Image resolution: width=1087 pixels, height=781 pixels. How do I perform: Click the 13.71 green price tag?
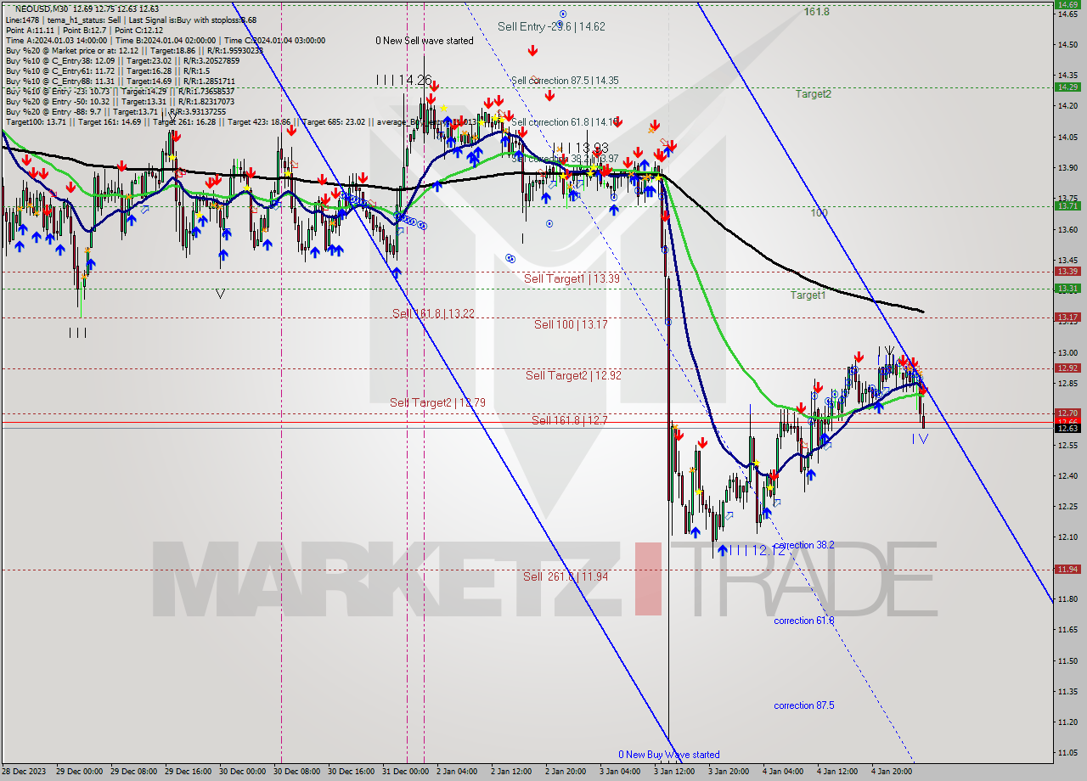tap(1067, 205)
